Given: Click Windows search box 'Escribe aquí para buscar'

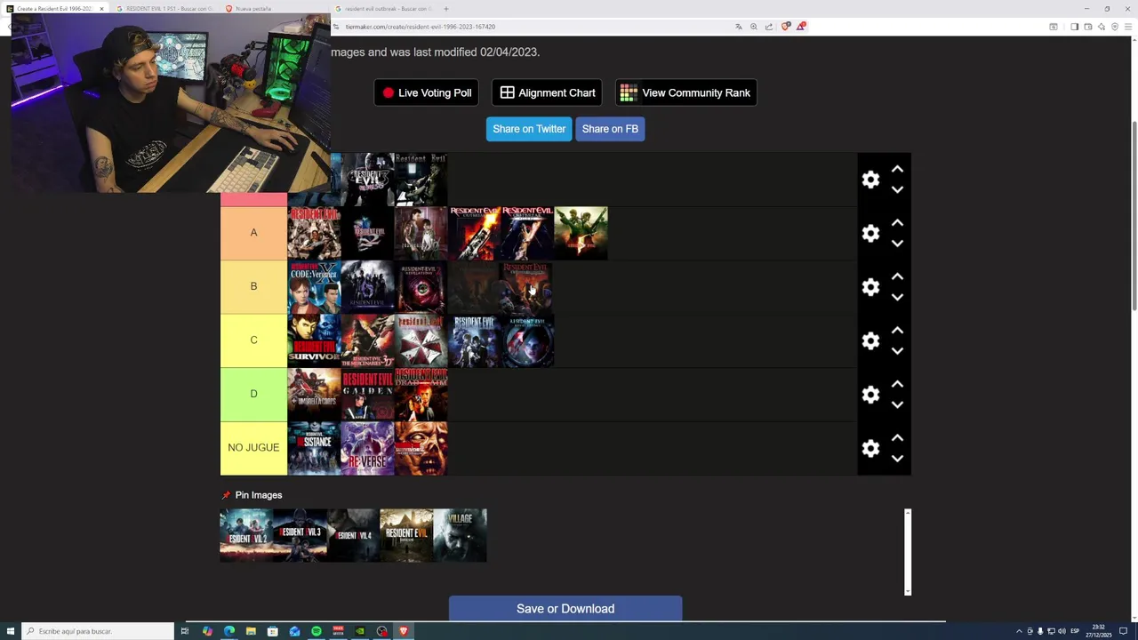Looking at the screenshot, I should coord(98,631).
